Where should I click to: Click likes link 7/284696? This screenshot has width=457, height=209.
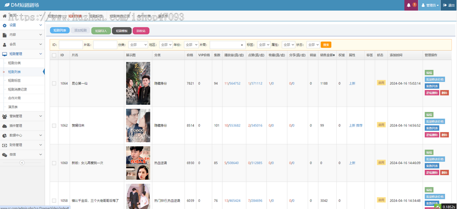tap(255, 200)
